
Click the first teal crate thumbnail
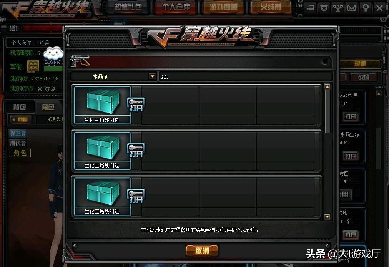(x=103, y=102)
